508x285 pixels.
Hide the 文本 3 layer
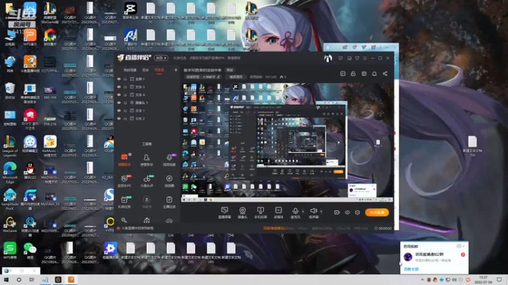[119, 87]
